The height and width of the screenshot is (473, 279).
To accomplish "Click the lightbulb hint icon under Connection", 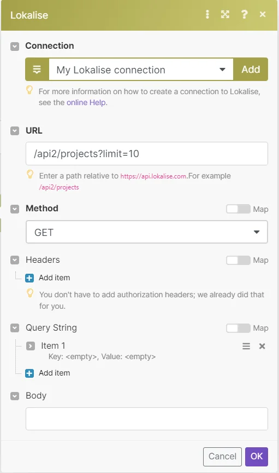I will point(29,90).
